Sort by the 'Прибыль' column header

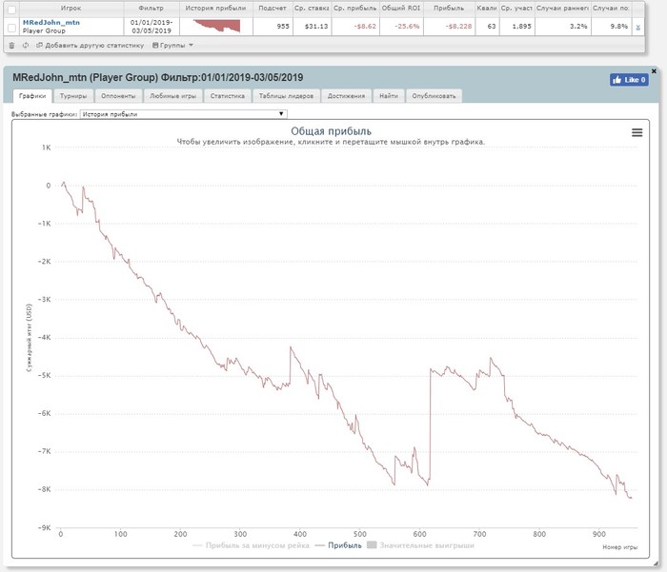pos(449,8)
